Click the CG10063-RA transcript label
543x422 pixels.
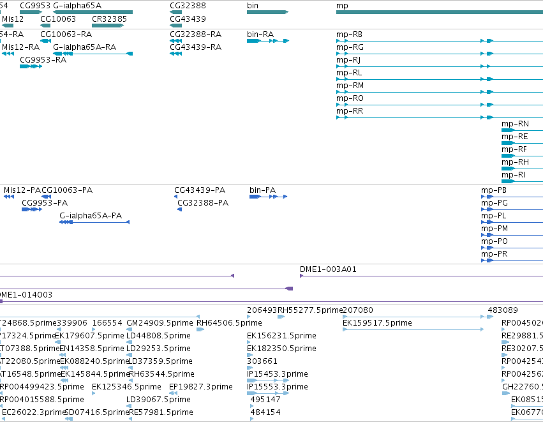(x=66, y=34)
